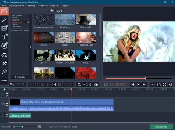175x130 pixels.
Task: Select the Вулкан video clip thumbnail
Action: point(44,38)
